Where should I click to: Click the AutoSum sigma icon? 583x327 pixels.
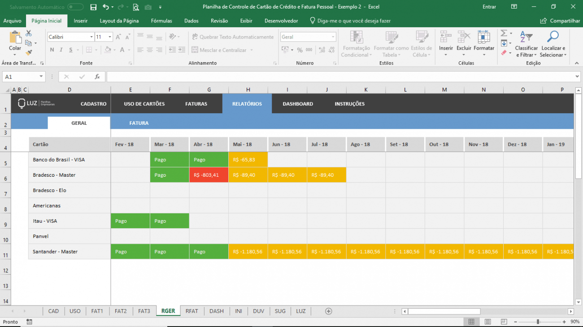coord(504,33)
